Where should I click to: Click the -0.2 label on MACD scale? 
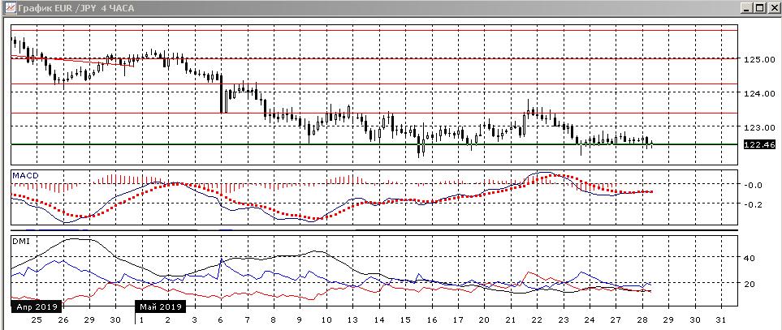753,204
